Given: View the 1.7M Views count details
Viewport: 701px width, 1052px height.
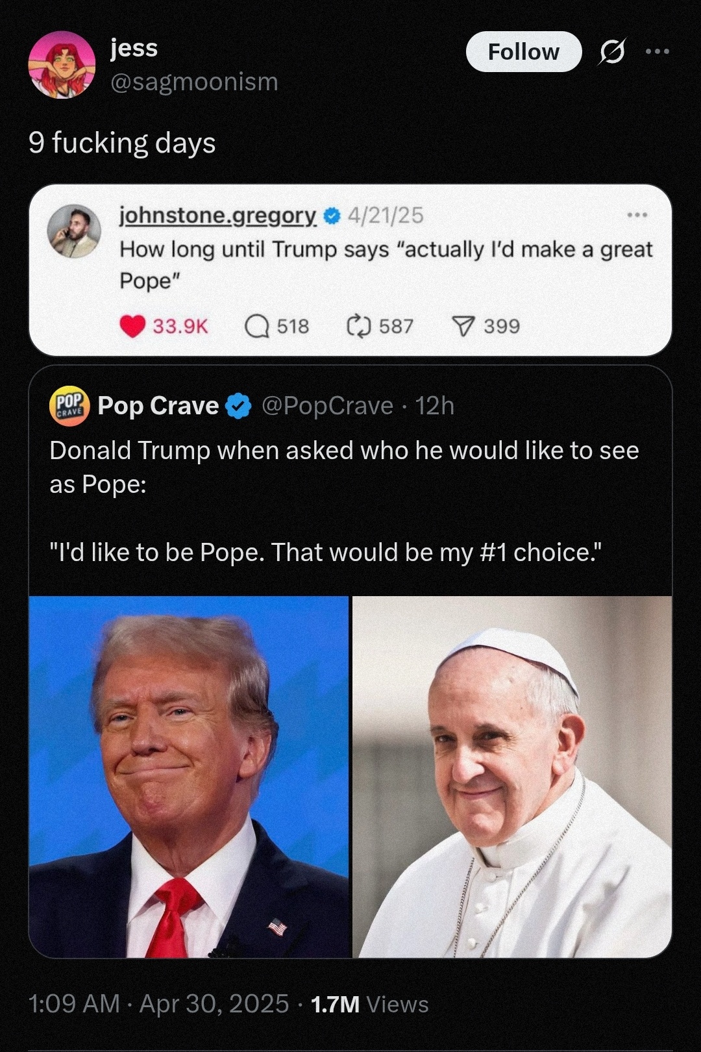Looking at the screenshot, I should [x=369, y=1004].
